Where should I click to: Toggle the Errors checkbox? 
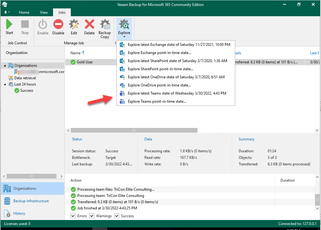click(73, 216)
